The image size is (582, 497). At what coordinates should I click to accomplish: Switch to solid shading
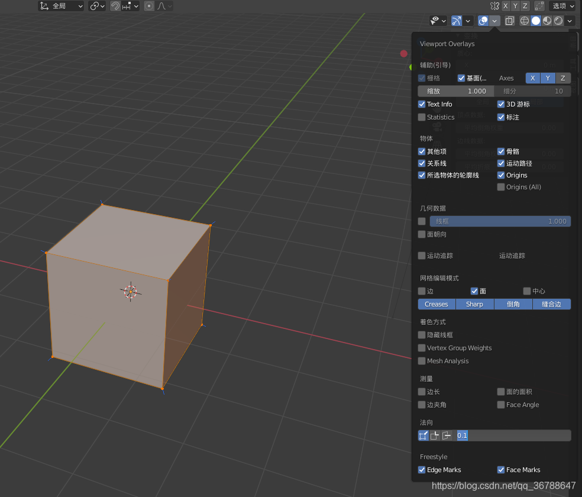[x=536, y=21]
